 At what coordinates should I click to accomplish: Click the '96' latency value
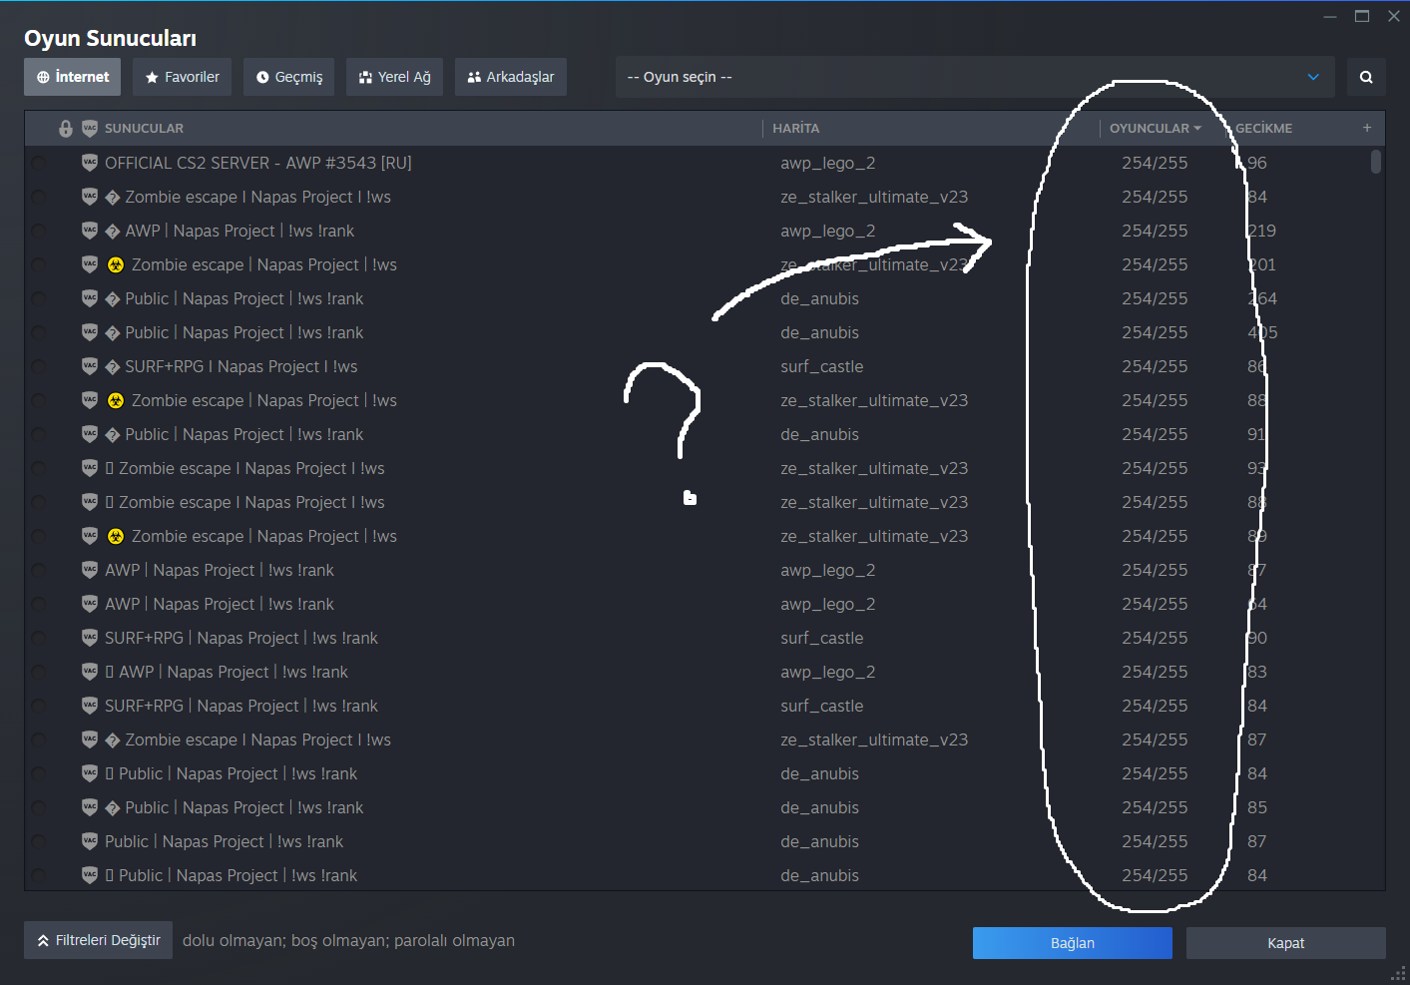point(1257,163)
